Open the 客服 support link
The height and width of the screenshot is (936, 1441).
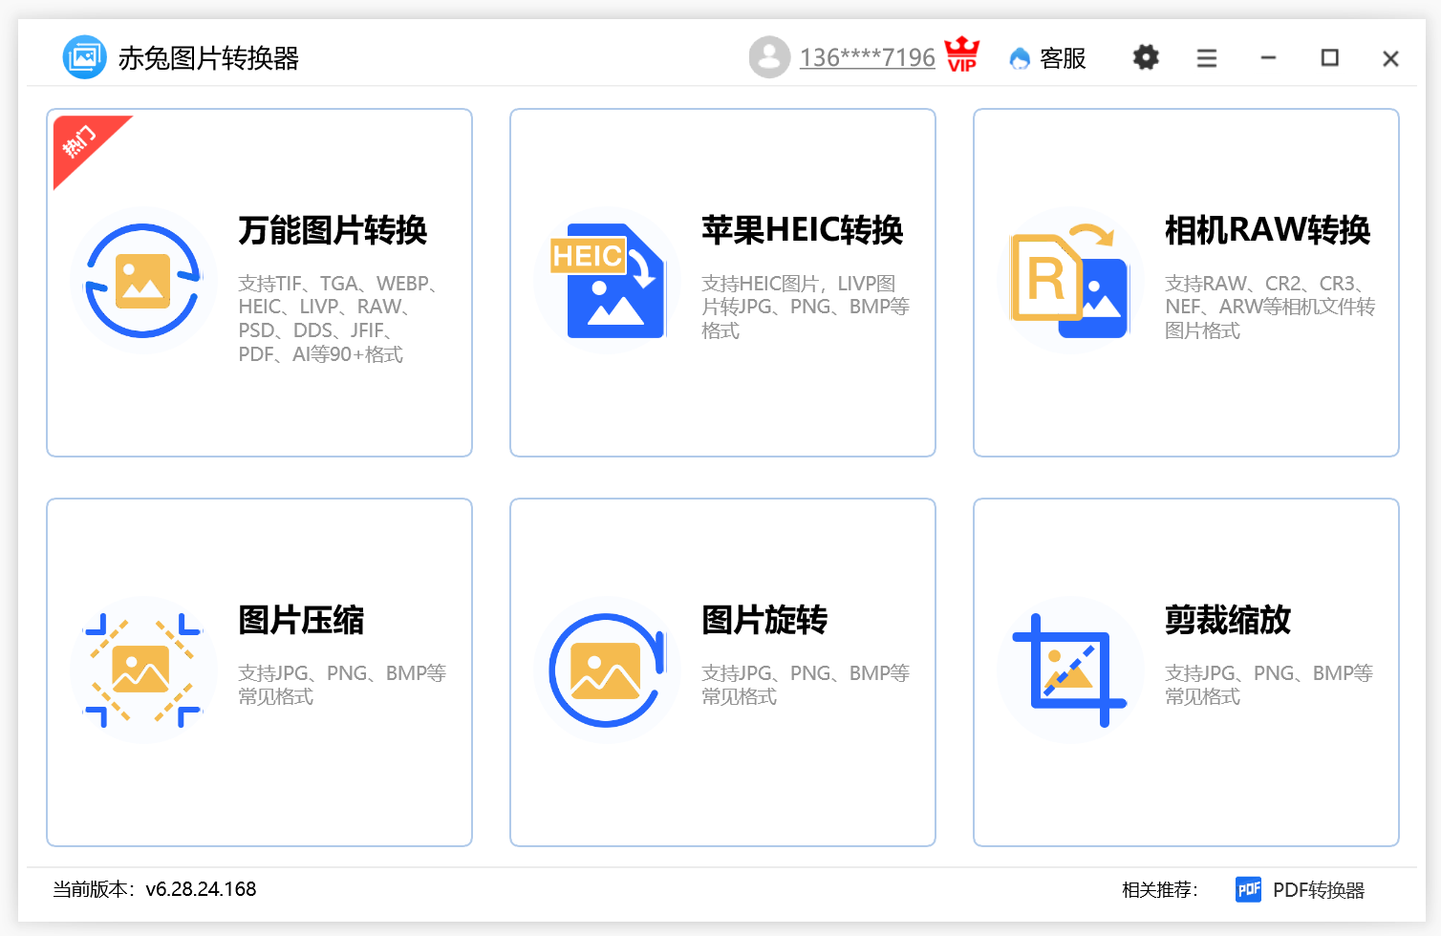click(1063, 58)
